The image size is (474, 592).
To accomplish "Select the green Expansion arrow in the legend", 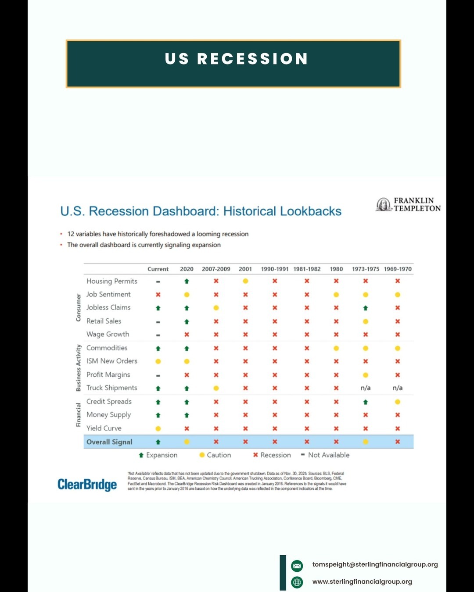I will (141, 455).
